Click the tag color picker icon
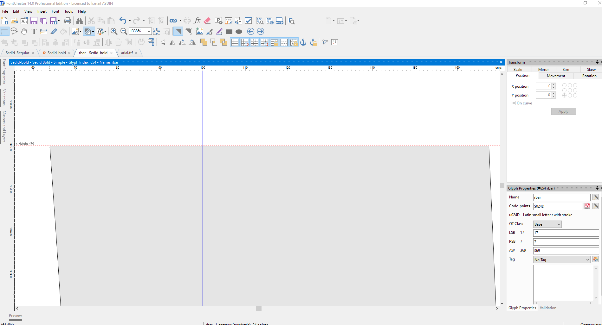This screenshot has height=325, width=602. (x=595, y=259)
